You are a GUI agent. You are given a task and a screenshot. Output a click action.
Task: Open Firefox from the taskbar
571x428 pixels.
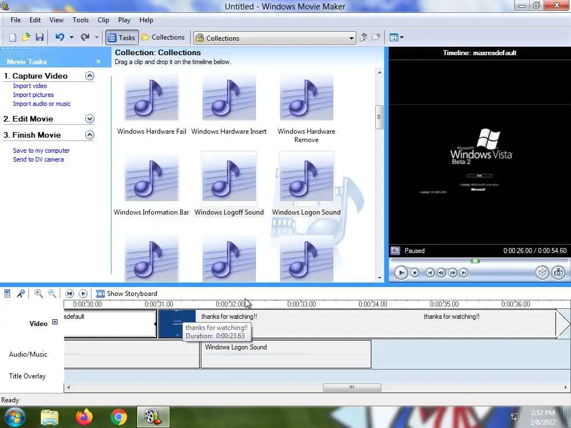tap(84, 417)
